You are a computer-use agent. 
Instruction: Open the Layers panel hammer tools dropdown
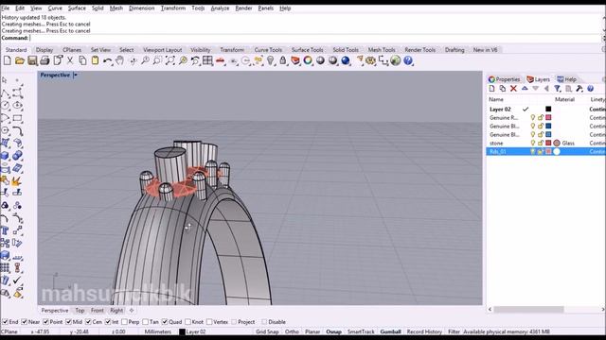[x=579, y=89]
